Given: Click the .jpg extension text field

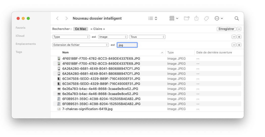Looking at the screenshot, I should pos(127,45).
